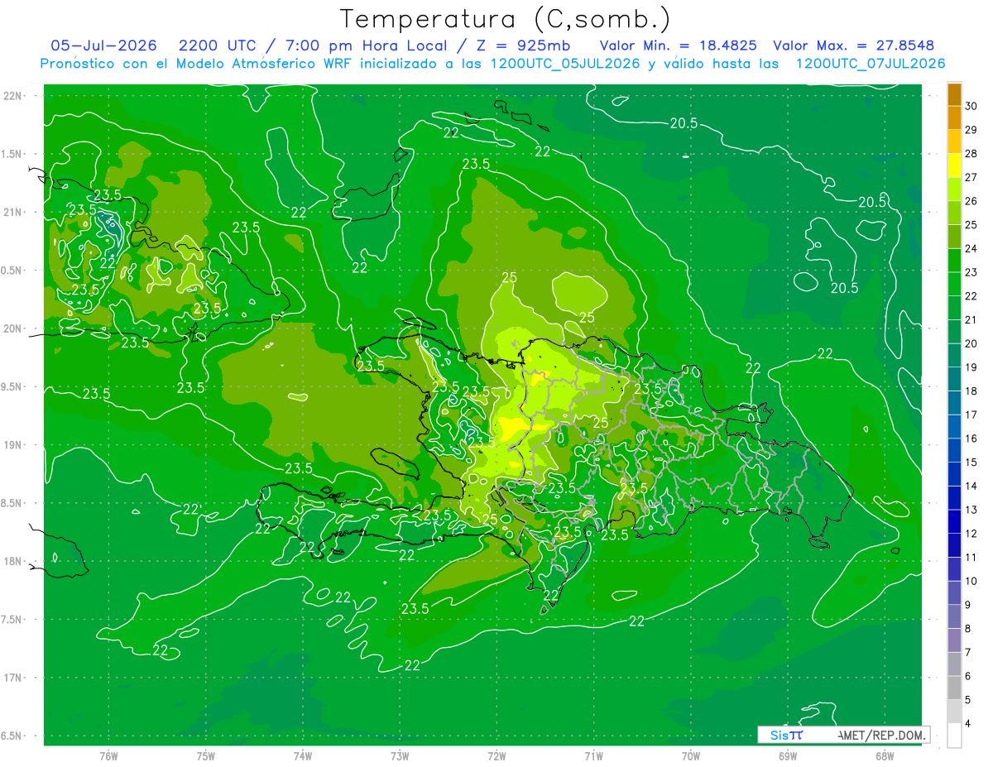Click the colorbar label "9"
Screen dimensions: 993x767
pos(969,606)
